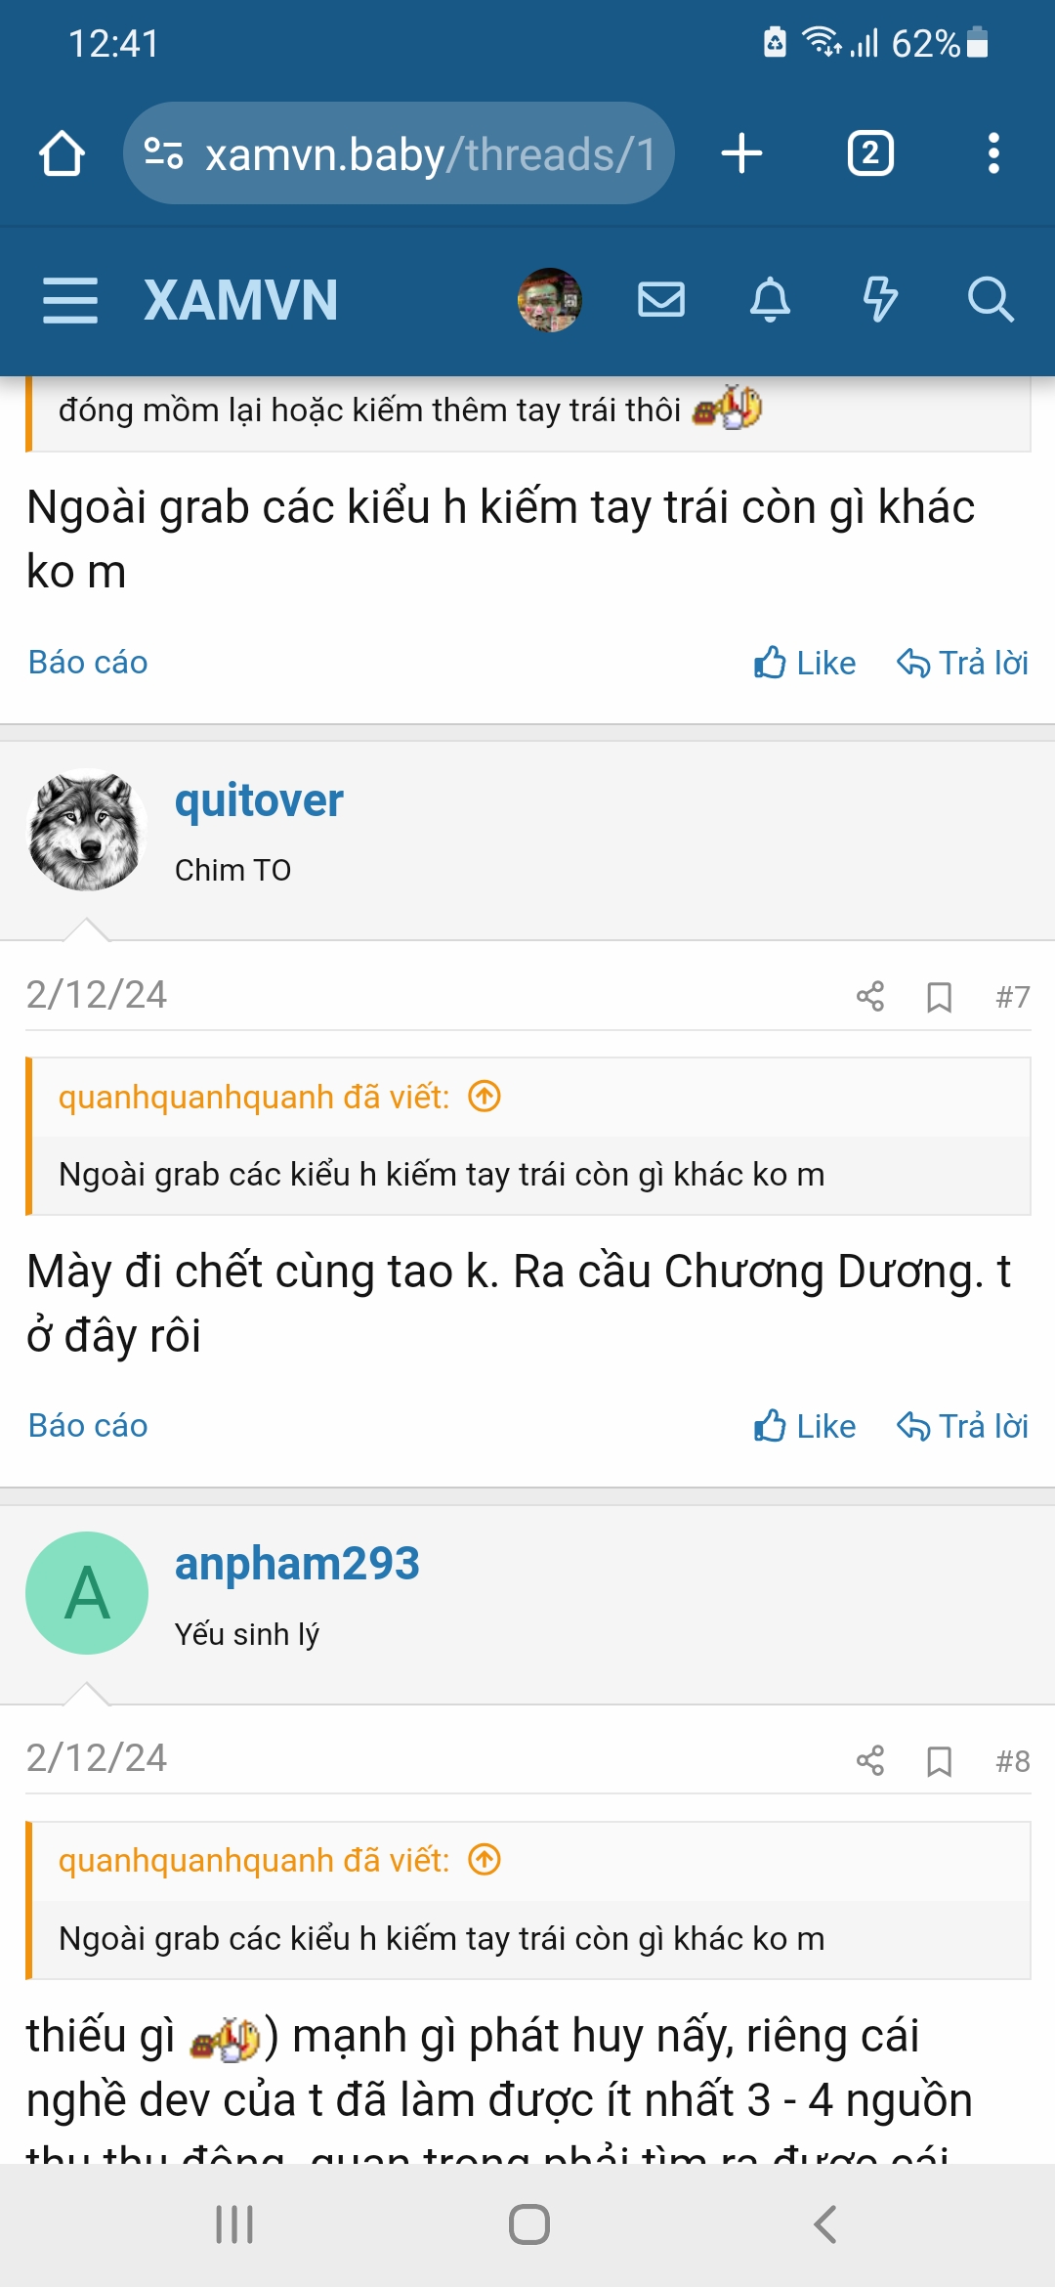Viewport: 1055px width, 2287px height.
Task: Open the notifications bell
Action: coord(770,299)
